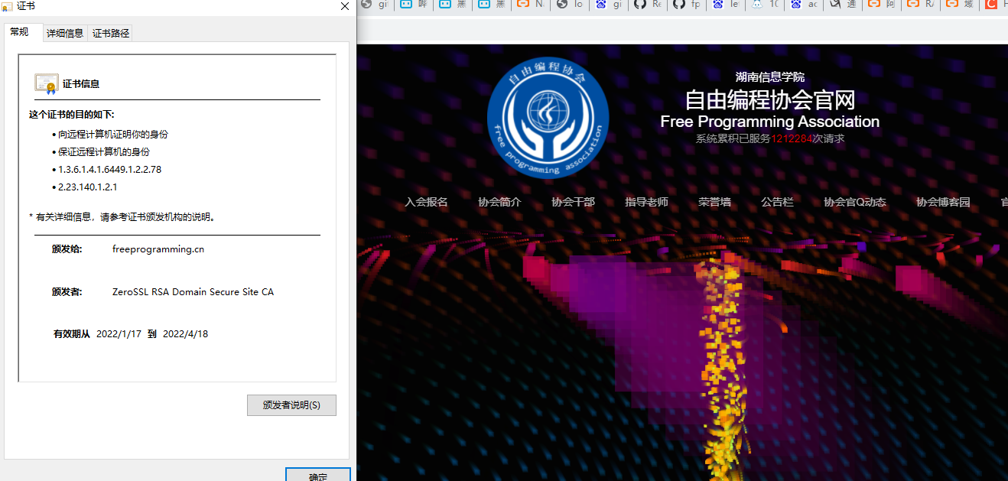Viewport: 1008px width, 481px height.
Task: Click the certificate icon beside 证书信息
Action: tap(46, 83)
